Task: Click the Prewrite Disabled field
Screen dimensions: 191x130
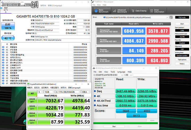Action: (x=182, y=43)
